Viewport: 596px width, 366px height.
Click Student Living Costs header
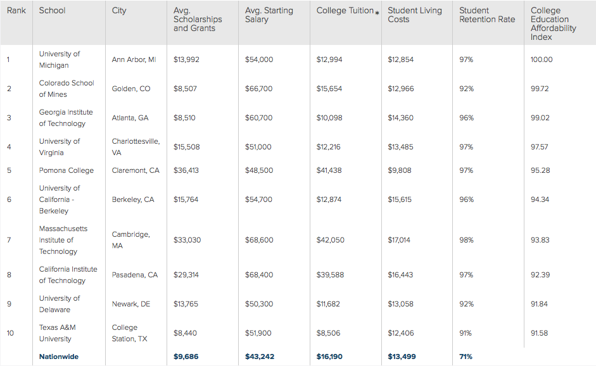pos(415,15)
